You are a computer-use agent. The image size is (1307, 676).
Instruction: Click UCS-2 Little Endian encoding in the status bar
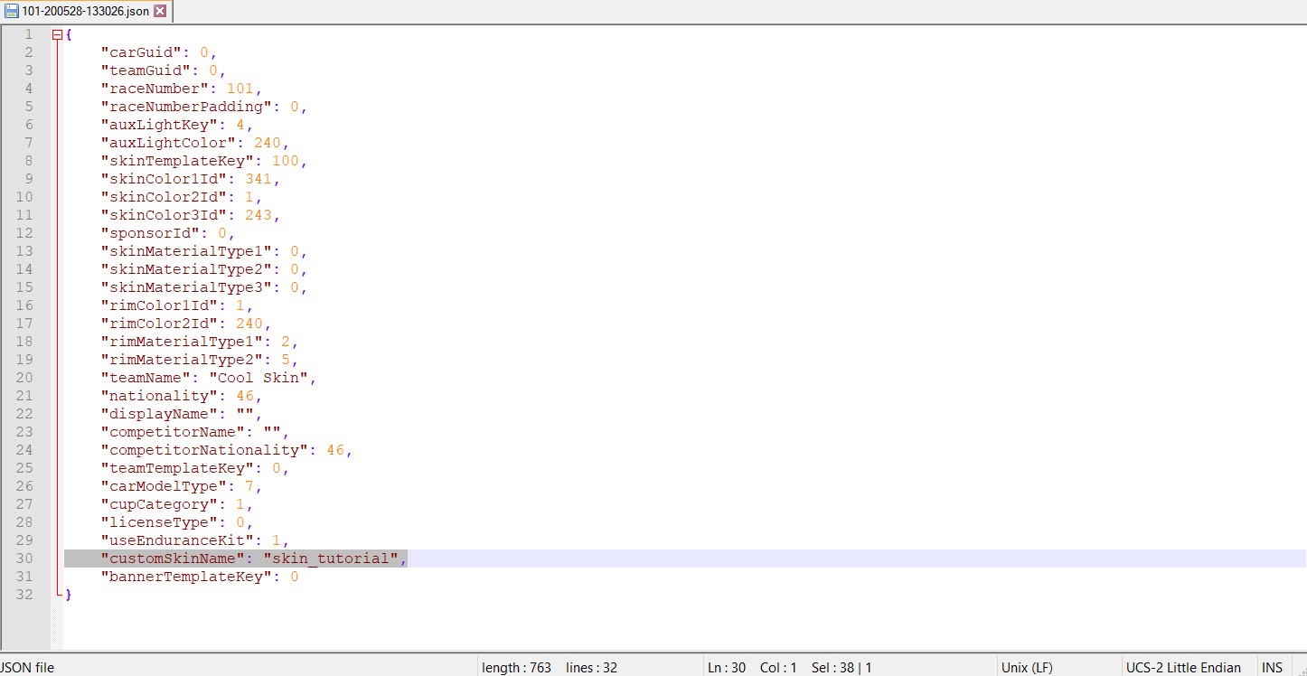[x=1182, y=667]
